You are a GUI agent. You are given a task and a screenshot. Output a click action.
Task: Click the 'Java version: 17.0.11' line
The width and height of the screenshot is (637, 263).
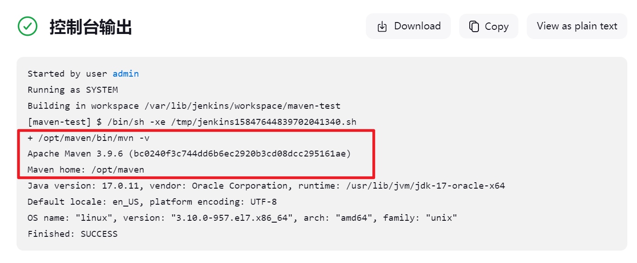tap(266, 186)
